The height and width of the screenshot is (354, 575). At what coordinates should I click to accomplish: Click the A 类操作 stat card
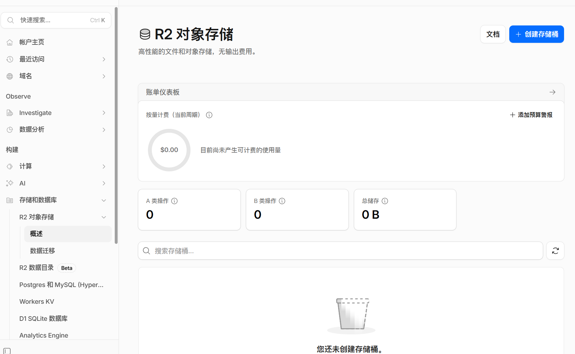pos(190,210)
